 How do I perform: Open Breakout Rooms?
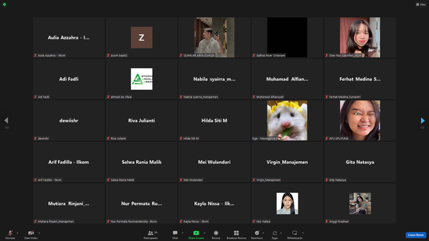(x=237, y=234)
